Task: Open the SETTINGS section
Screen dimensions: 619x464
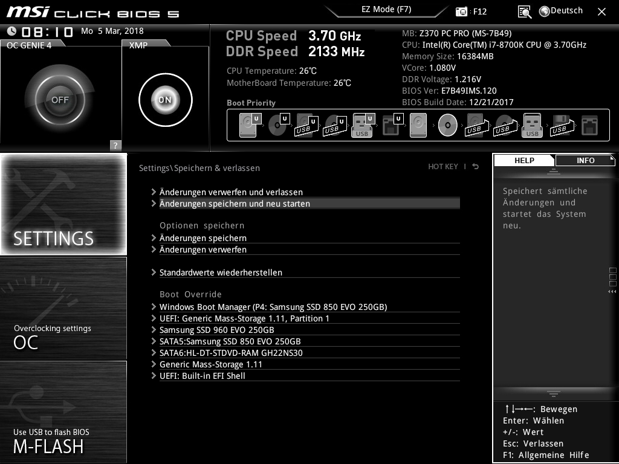Action: [x=63, y=204]
